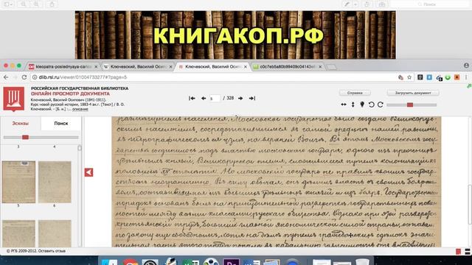Image resolution: width=472 pixels, height=265 pixels.
Task: Click the Preview share button
Action: tap(52, 4)
